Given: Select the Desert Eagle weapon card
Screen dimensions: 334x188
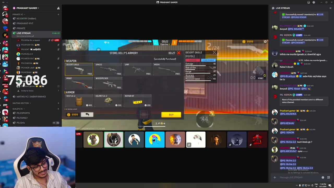Looking at the screenshot, I should [79, 69].
